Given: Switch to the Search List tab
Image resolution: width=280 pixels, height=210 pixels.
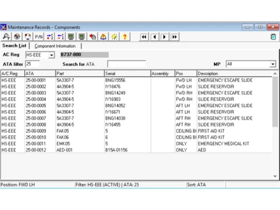Looking at the screenshot, I should 15,46.
